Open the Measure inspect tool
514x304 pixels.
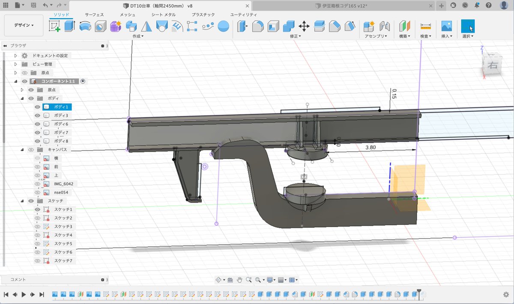pos(425,26)
